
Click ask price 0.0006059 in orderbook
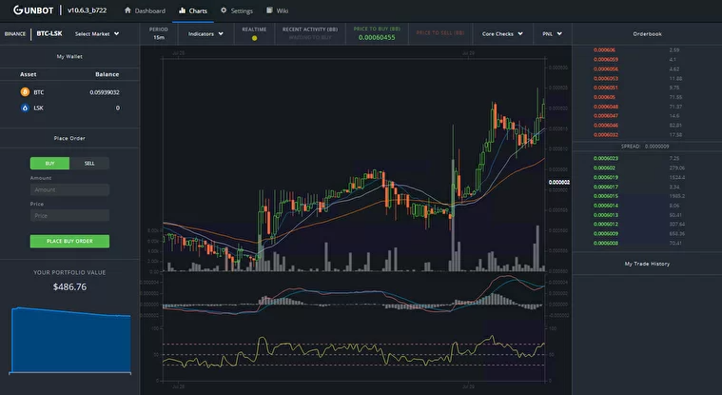(606, 59)
